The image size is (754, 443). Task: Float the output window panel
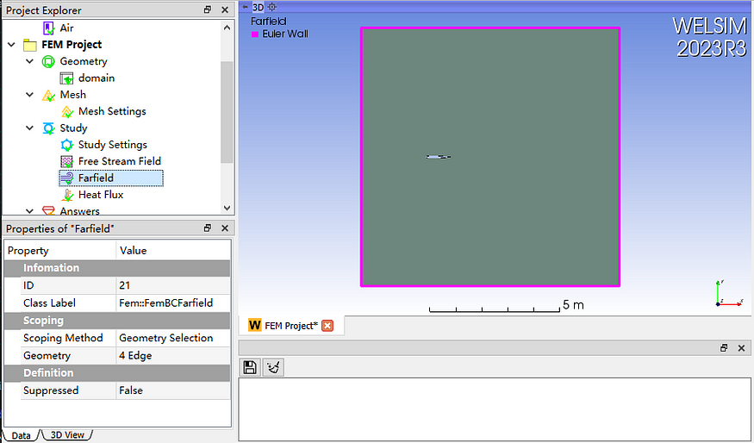tap(724, 347)
